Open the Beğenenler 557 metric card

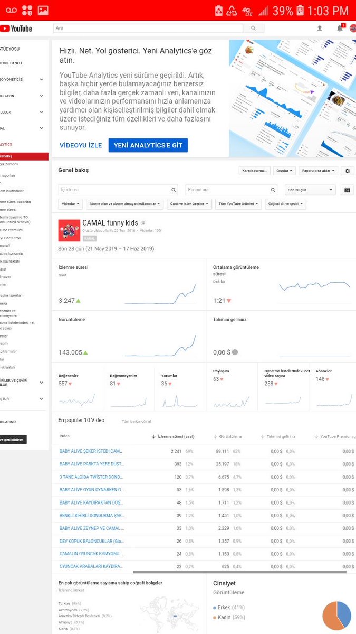click(x=78, y=387)
